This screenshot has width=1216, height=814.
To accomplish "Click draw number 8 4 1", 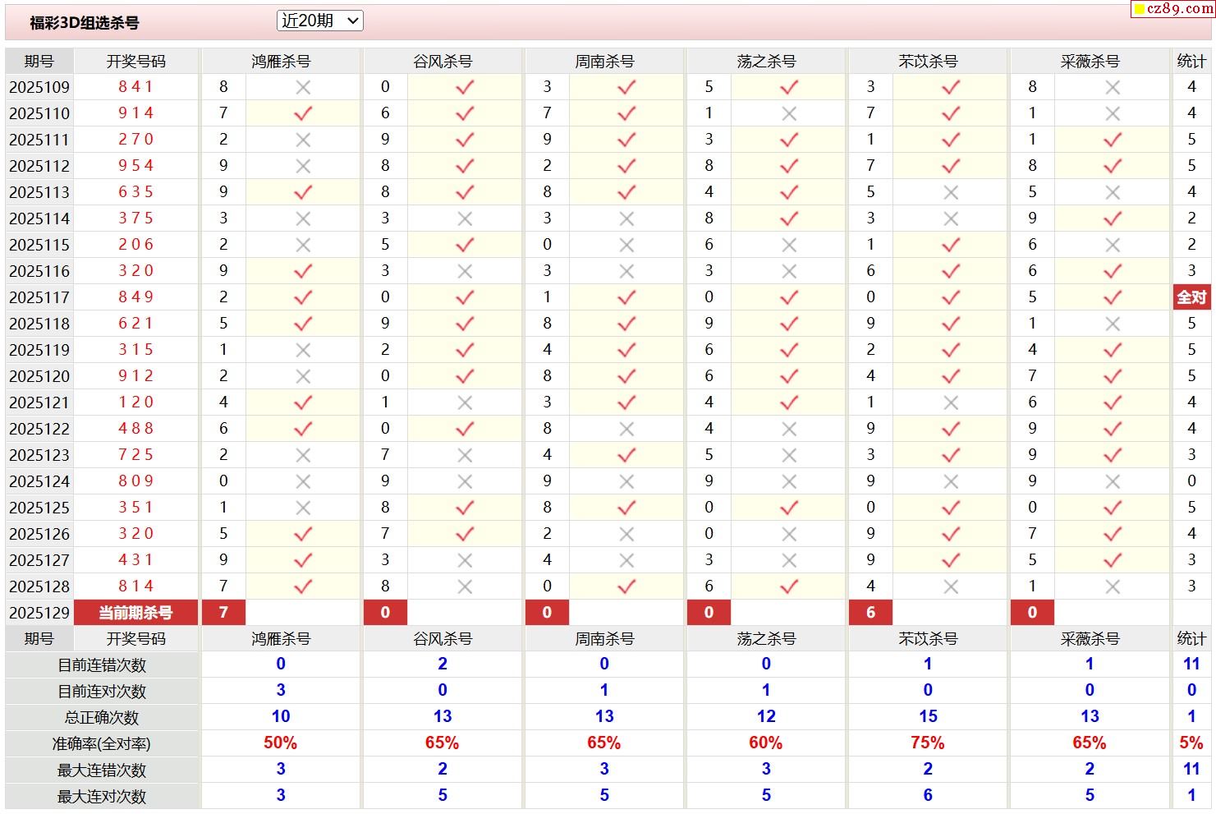I will click(x=136, y=86).
